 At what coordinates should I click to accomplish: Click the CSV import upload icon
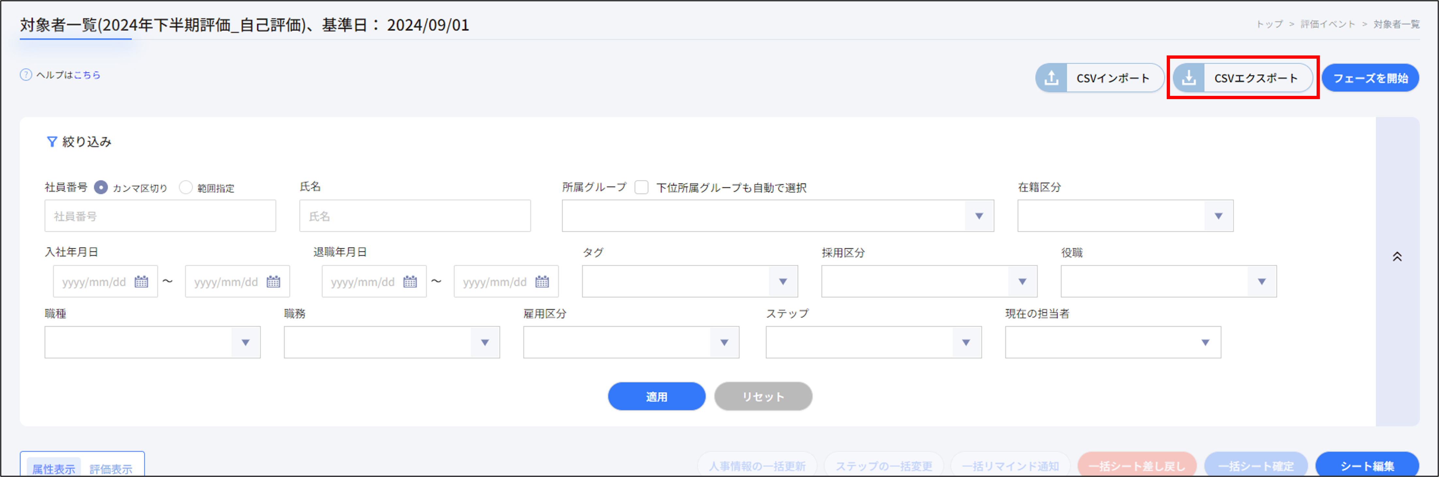[1051, 78]
